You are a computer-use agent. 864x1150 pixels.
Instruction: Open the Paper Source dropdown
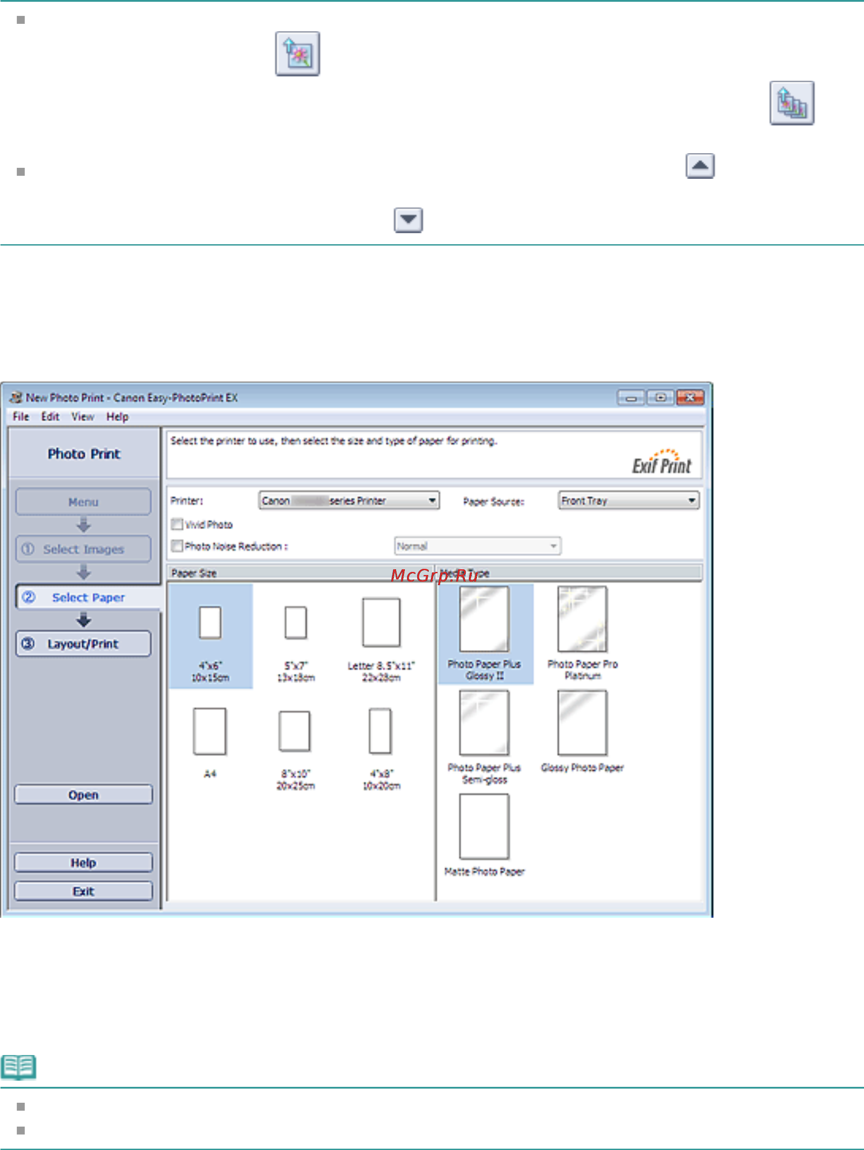[629, 501]
